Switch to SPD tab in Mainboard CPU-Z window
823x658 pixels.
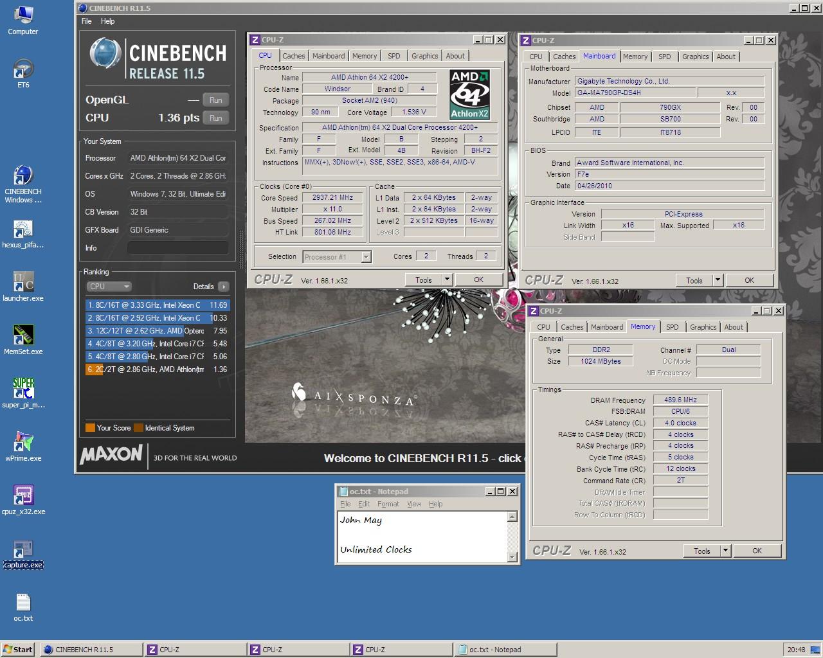[665, 57]
